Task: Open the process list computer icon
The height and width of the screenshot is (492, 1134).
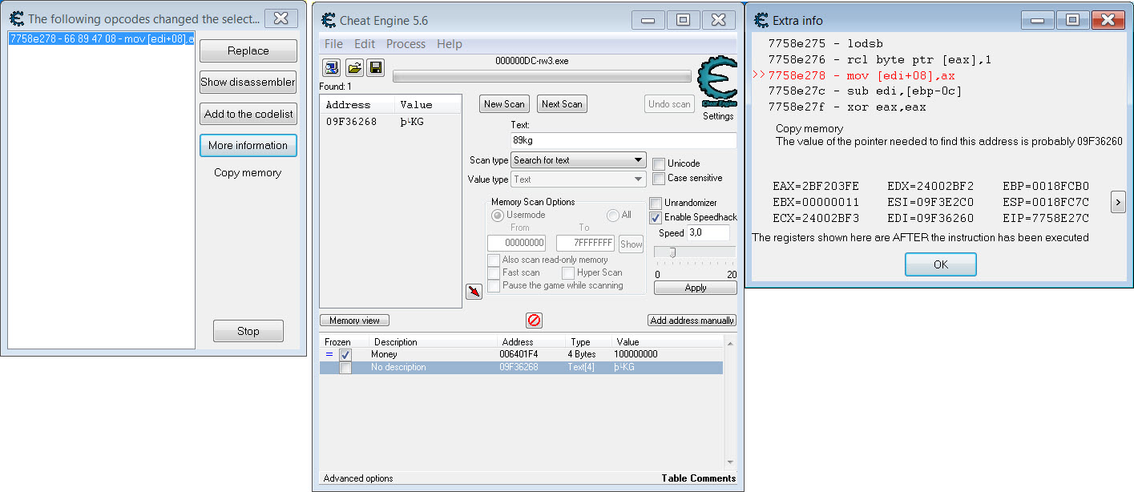Action: pos(331,68)
